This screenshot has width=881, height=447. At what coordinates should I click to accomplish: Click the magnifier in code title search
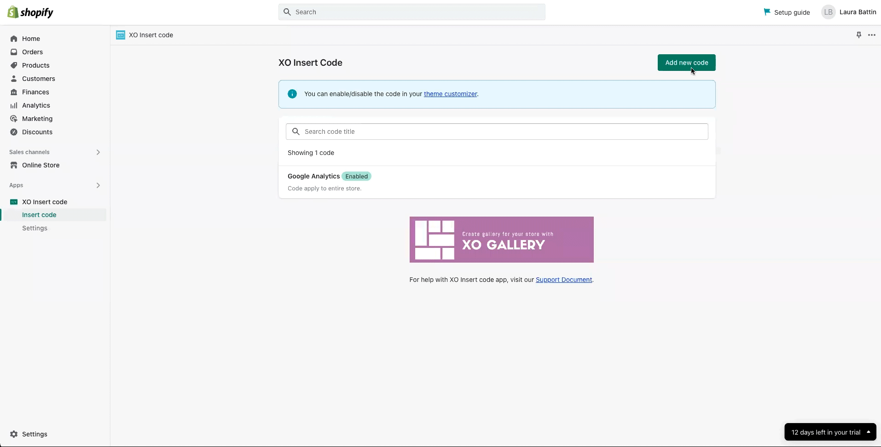pyautogui.click(x=296, y=132)
